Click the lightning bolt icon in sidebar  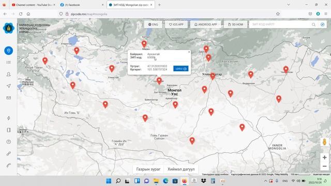[x=8, y=118]
